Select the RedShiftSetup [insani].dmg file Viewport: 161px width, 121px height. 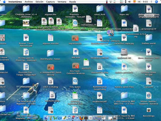100,81
